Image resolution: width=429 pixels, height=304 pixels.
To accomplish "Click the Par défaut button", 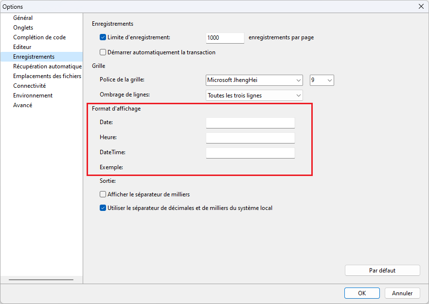I will point(382,271).
